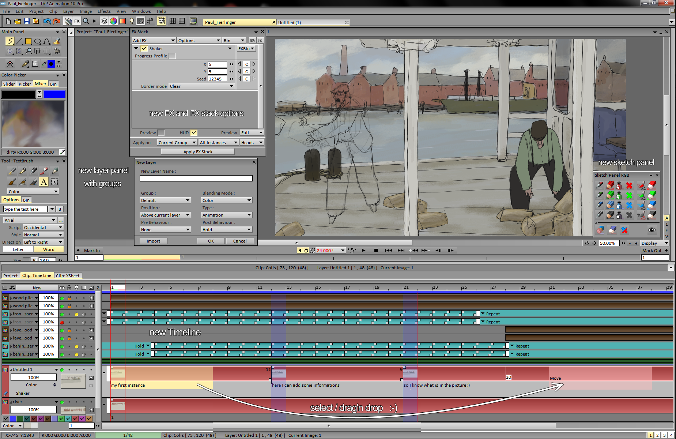Open the Arial font dropdown
Screen dimensions: 676x439
coord(30,220)
